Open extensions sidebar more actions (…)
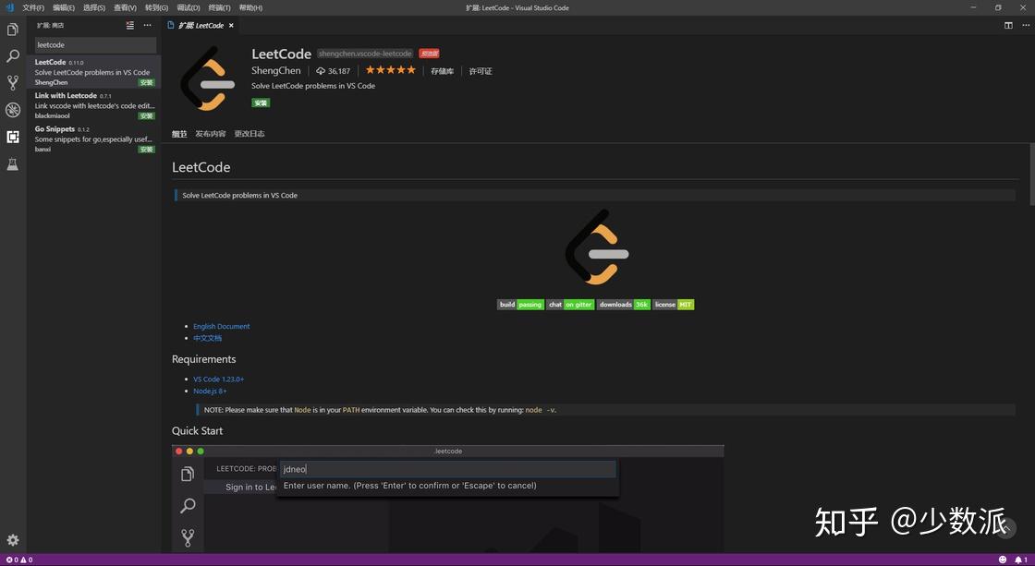1035x566 pixels. coord(147,25)
